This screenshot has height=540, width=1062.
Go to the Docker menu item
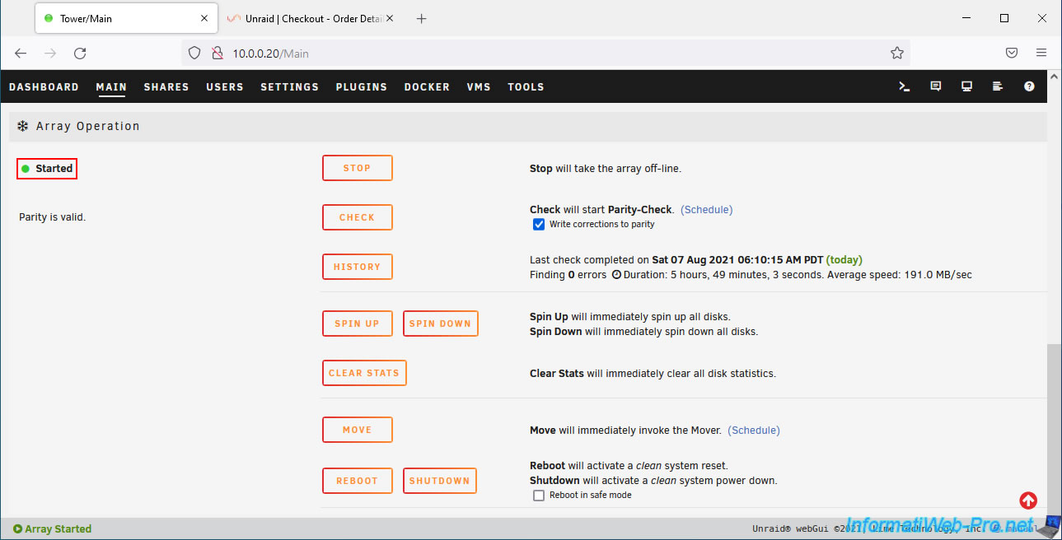click(x=427, y=86)
